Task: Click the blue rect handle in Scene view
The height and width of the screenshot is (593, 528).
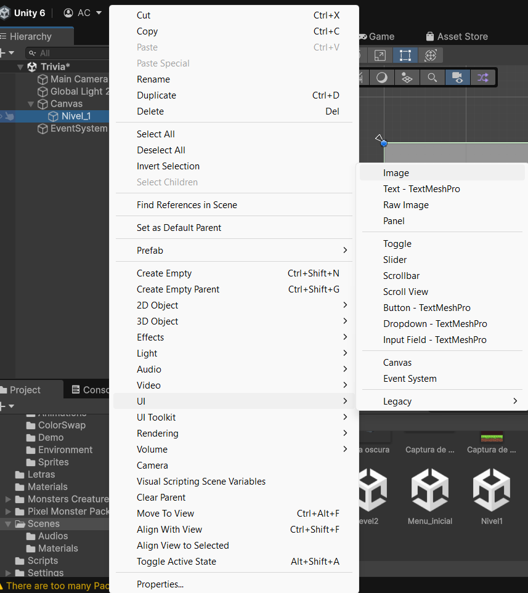Action: [384, 143]
